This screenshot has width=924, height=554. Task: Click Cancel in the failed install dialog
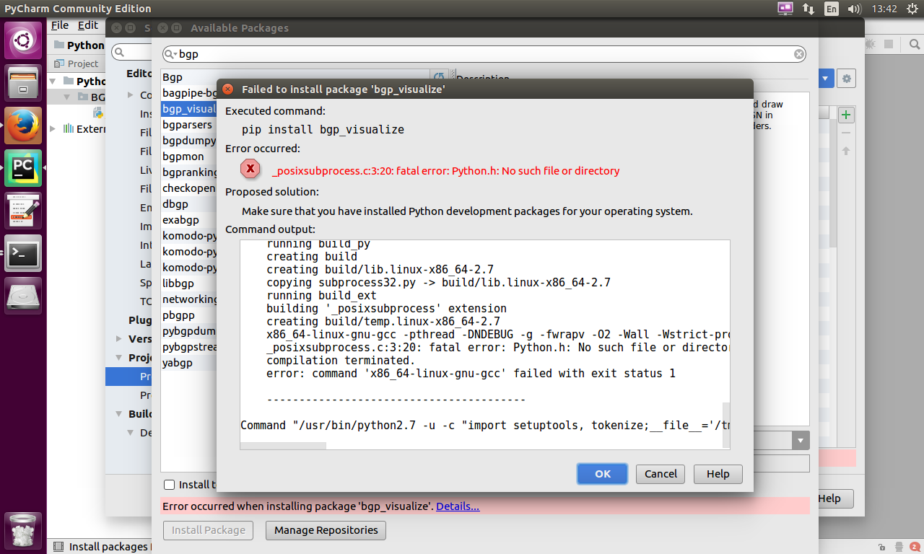coord(661,473)
